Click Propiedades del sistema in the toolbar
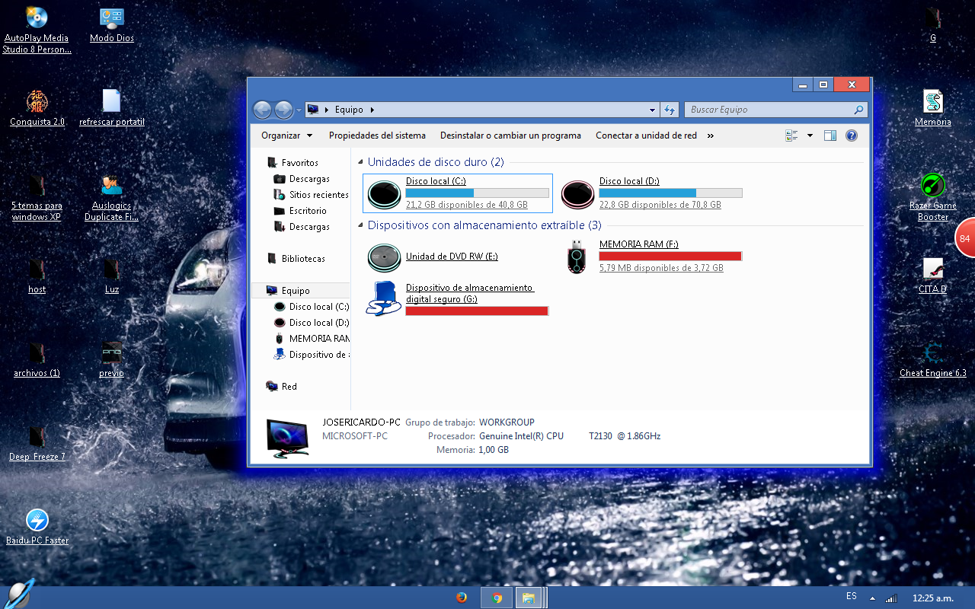The image size is (975, 609). coord(377,136)
